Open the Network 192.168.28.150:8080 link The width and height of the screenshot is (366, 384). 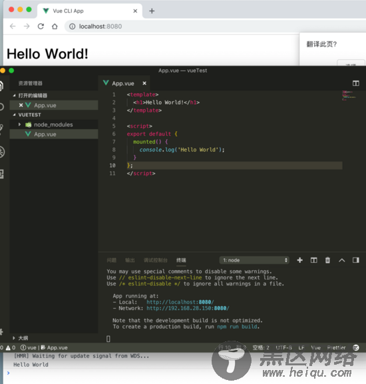pos(188,308)
